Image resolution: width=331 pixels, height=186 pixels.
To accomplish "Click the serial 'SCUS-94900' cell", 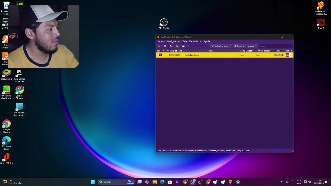I will (x=174, y=55).
